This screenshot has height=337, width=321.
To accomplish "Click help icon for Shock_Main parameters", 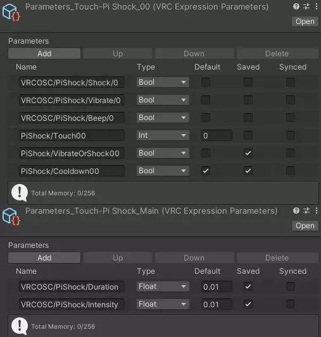I will pos(296,211).
